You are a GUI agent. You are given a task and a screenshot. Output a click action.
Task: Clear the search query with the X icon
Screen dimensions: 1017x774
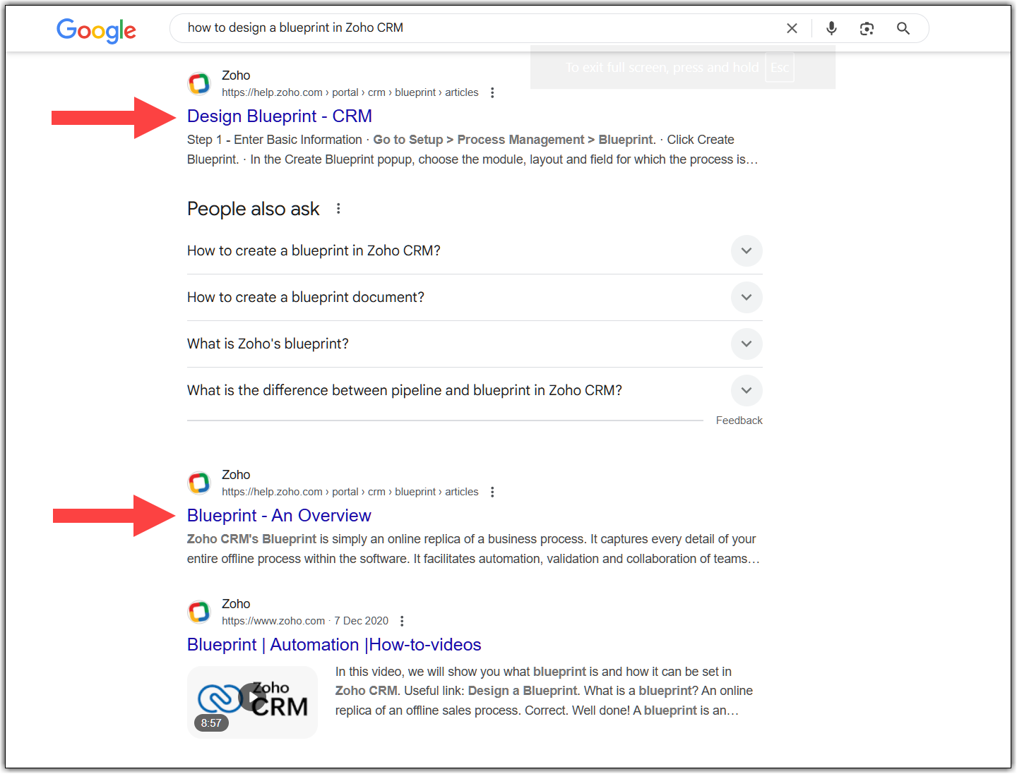[x=792, y=28]
